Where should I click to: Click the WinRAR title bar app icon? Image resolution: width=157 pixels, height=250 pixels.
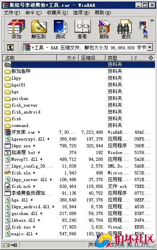pos(5,5)
